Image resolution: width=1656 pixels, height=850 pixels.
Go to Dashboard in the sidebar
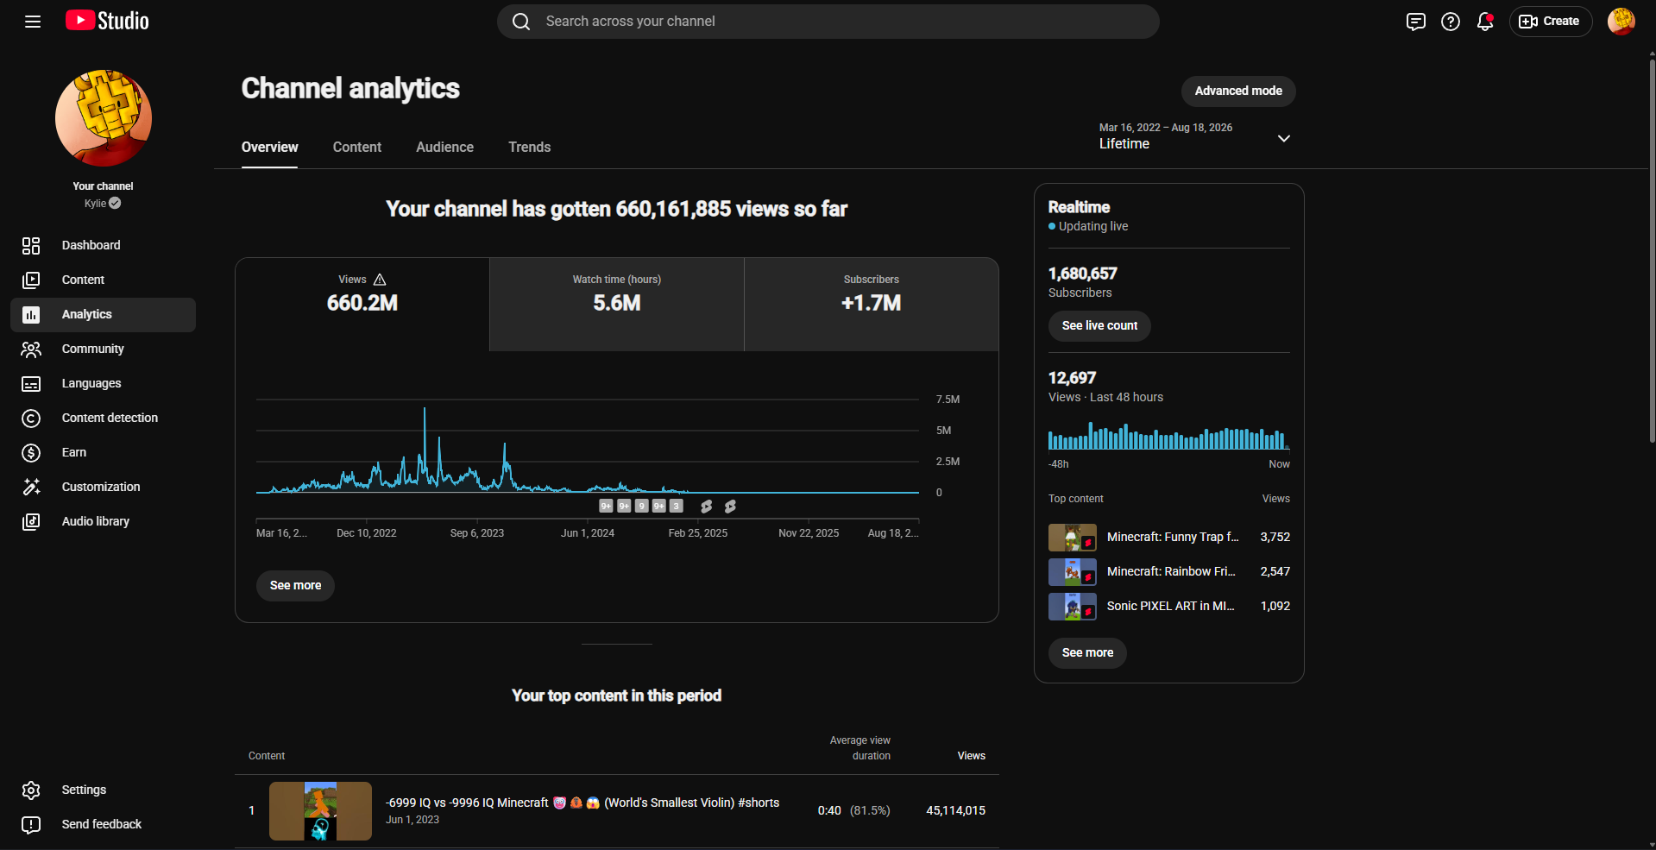[x=104, y=246]
